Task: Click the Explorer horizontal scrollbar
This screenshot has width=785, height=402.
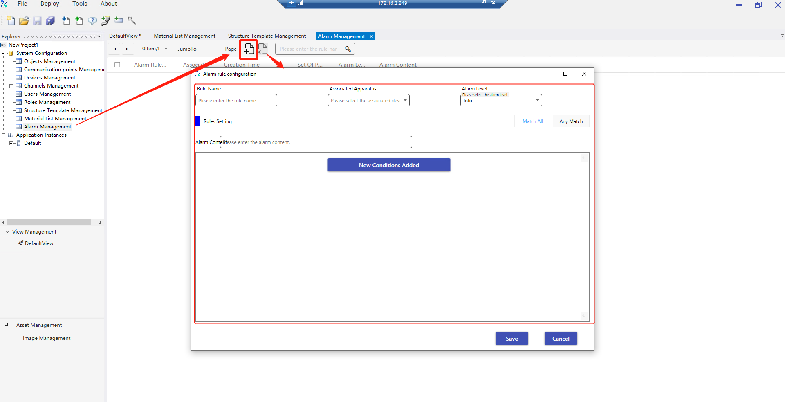Action: [x=49, y=222]
